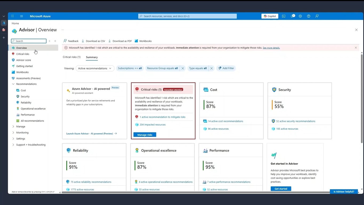This screenshot has height=205, width=364.
Task: Remove the Resource Group filter
Action: 183,68
